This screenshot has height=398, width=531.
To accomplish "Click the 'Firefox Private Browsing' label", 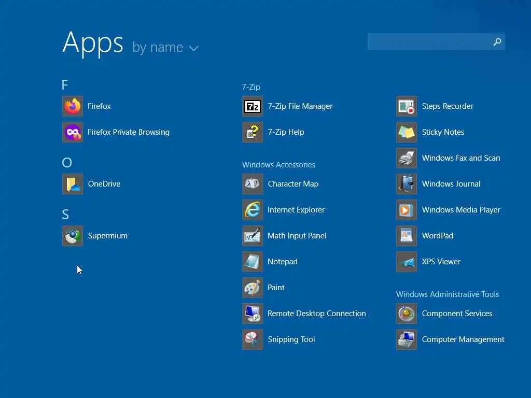I will click(129, 132).
